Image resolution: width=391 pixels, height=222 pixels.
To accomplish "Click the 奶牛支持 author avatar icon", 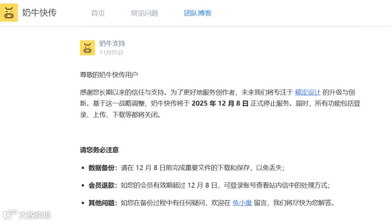I will (87, 48).
